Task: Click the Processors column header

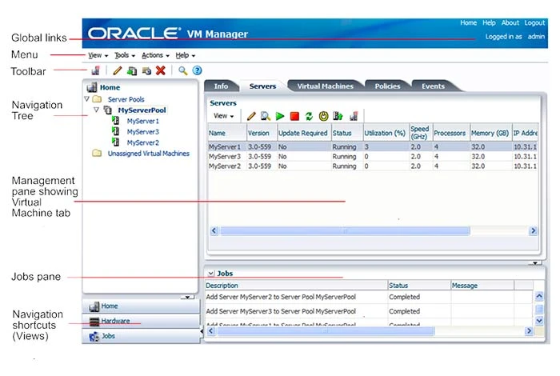Action: pyautogui.click(x=450, y=133)
